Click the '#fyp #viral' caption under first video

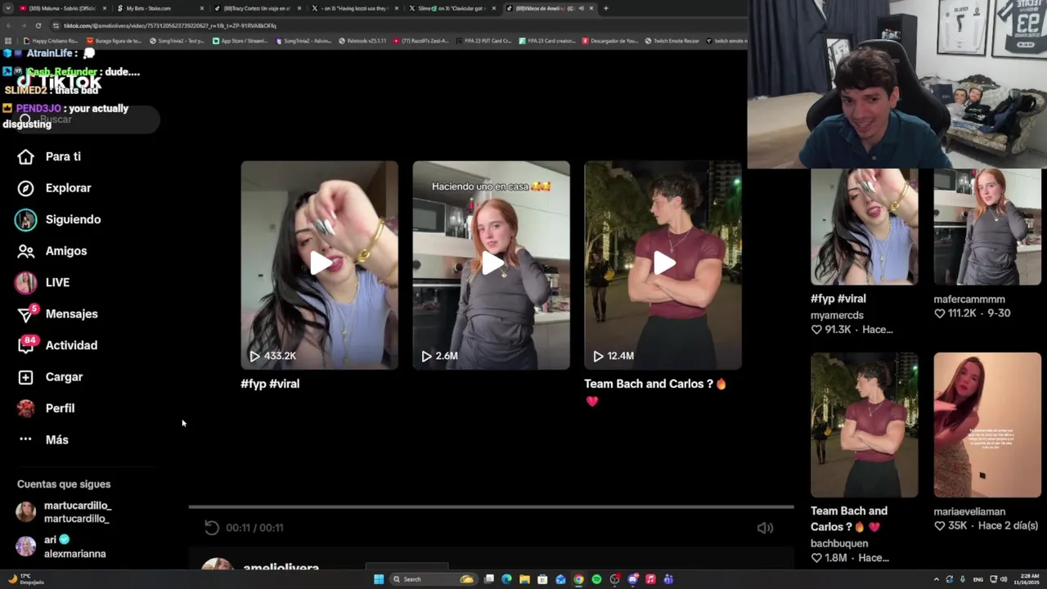tap(270, 384)
